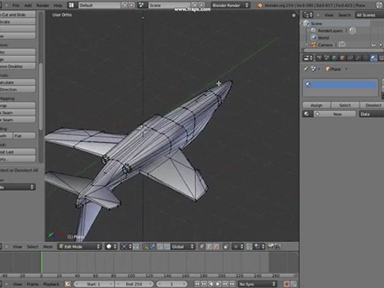The width and height of the screenshot is (384, 288).
Task: Click the OpenGL render active viewport icon
Action: [x=270, y=246]
